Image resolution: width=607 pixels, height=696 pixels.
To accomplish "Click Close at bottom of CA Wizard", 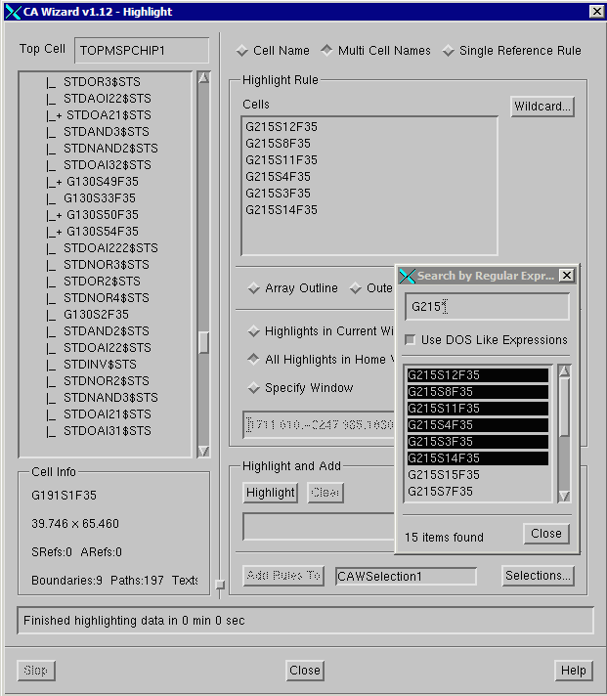I will [x=305, y=671].
